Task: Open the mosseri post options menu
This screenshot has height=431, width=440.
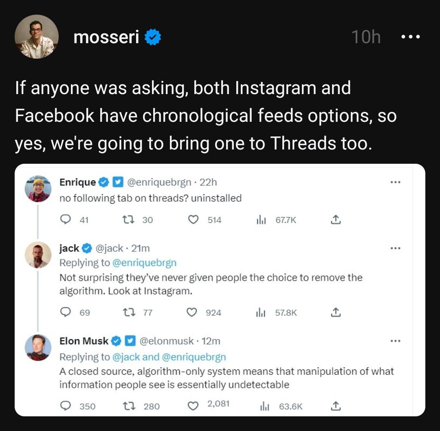Action: [410, 37]
